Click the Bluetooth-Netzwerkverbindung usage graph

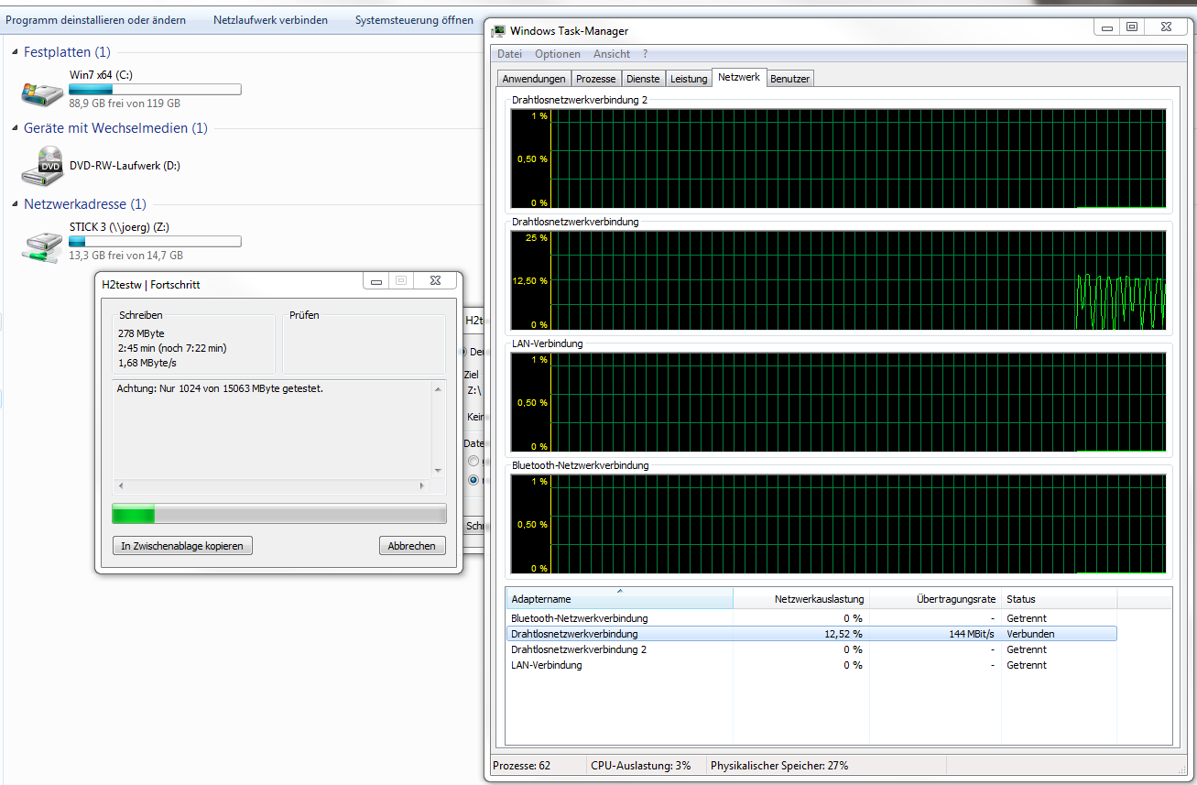[x=840, y=525]
